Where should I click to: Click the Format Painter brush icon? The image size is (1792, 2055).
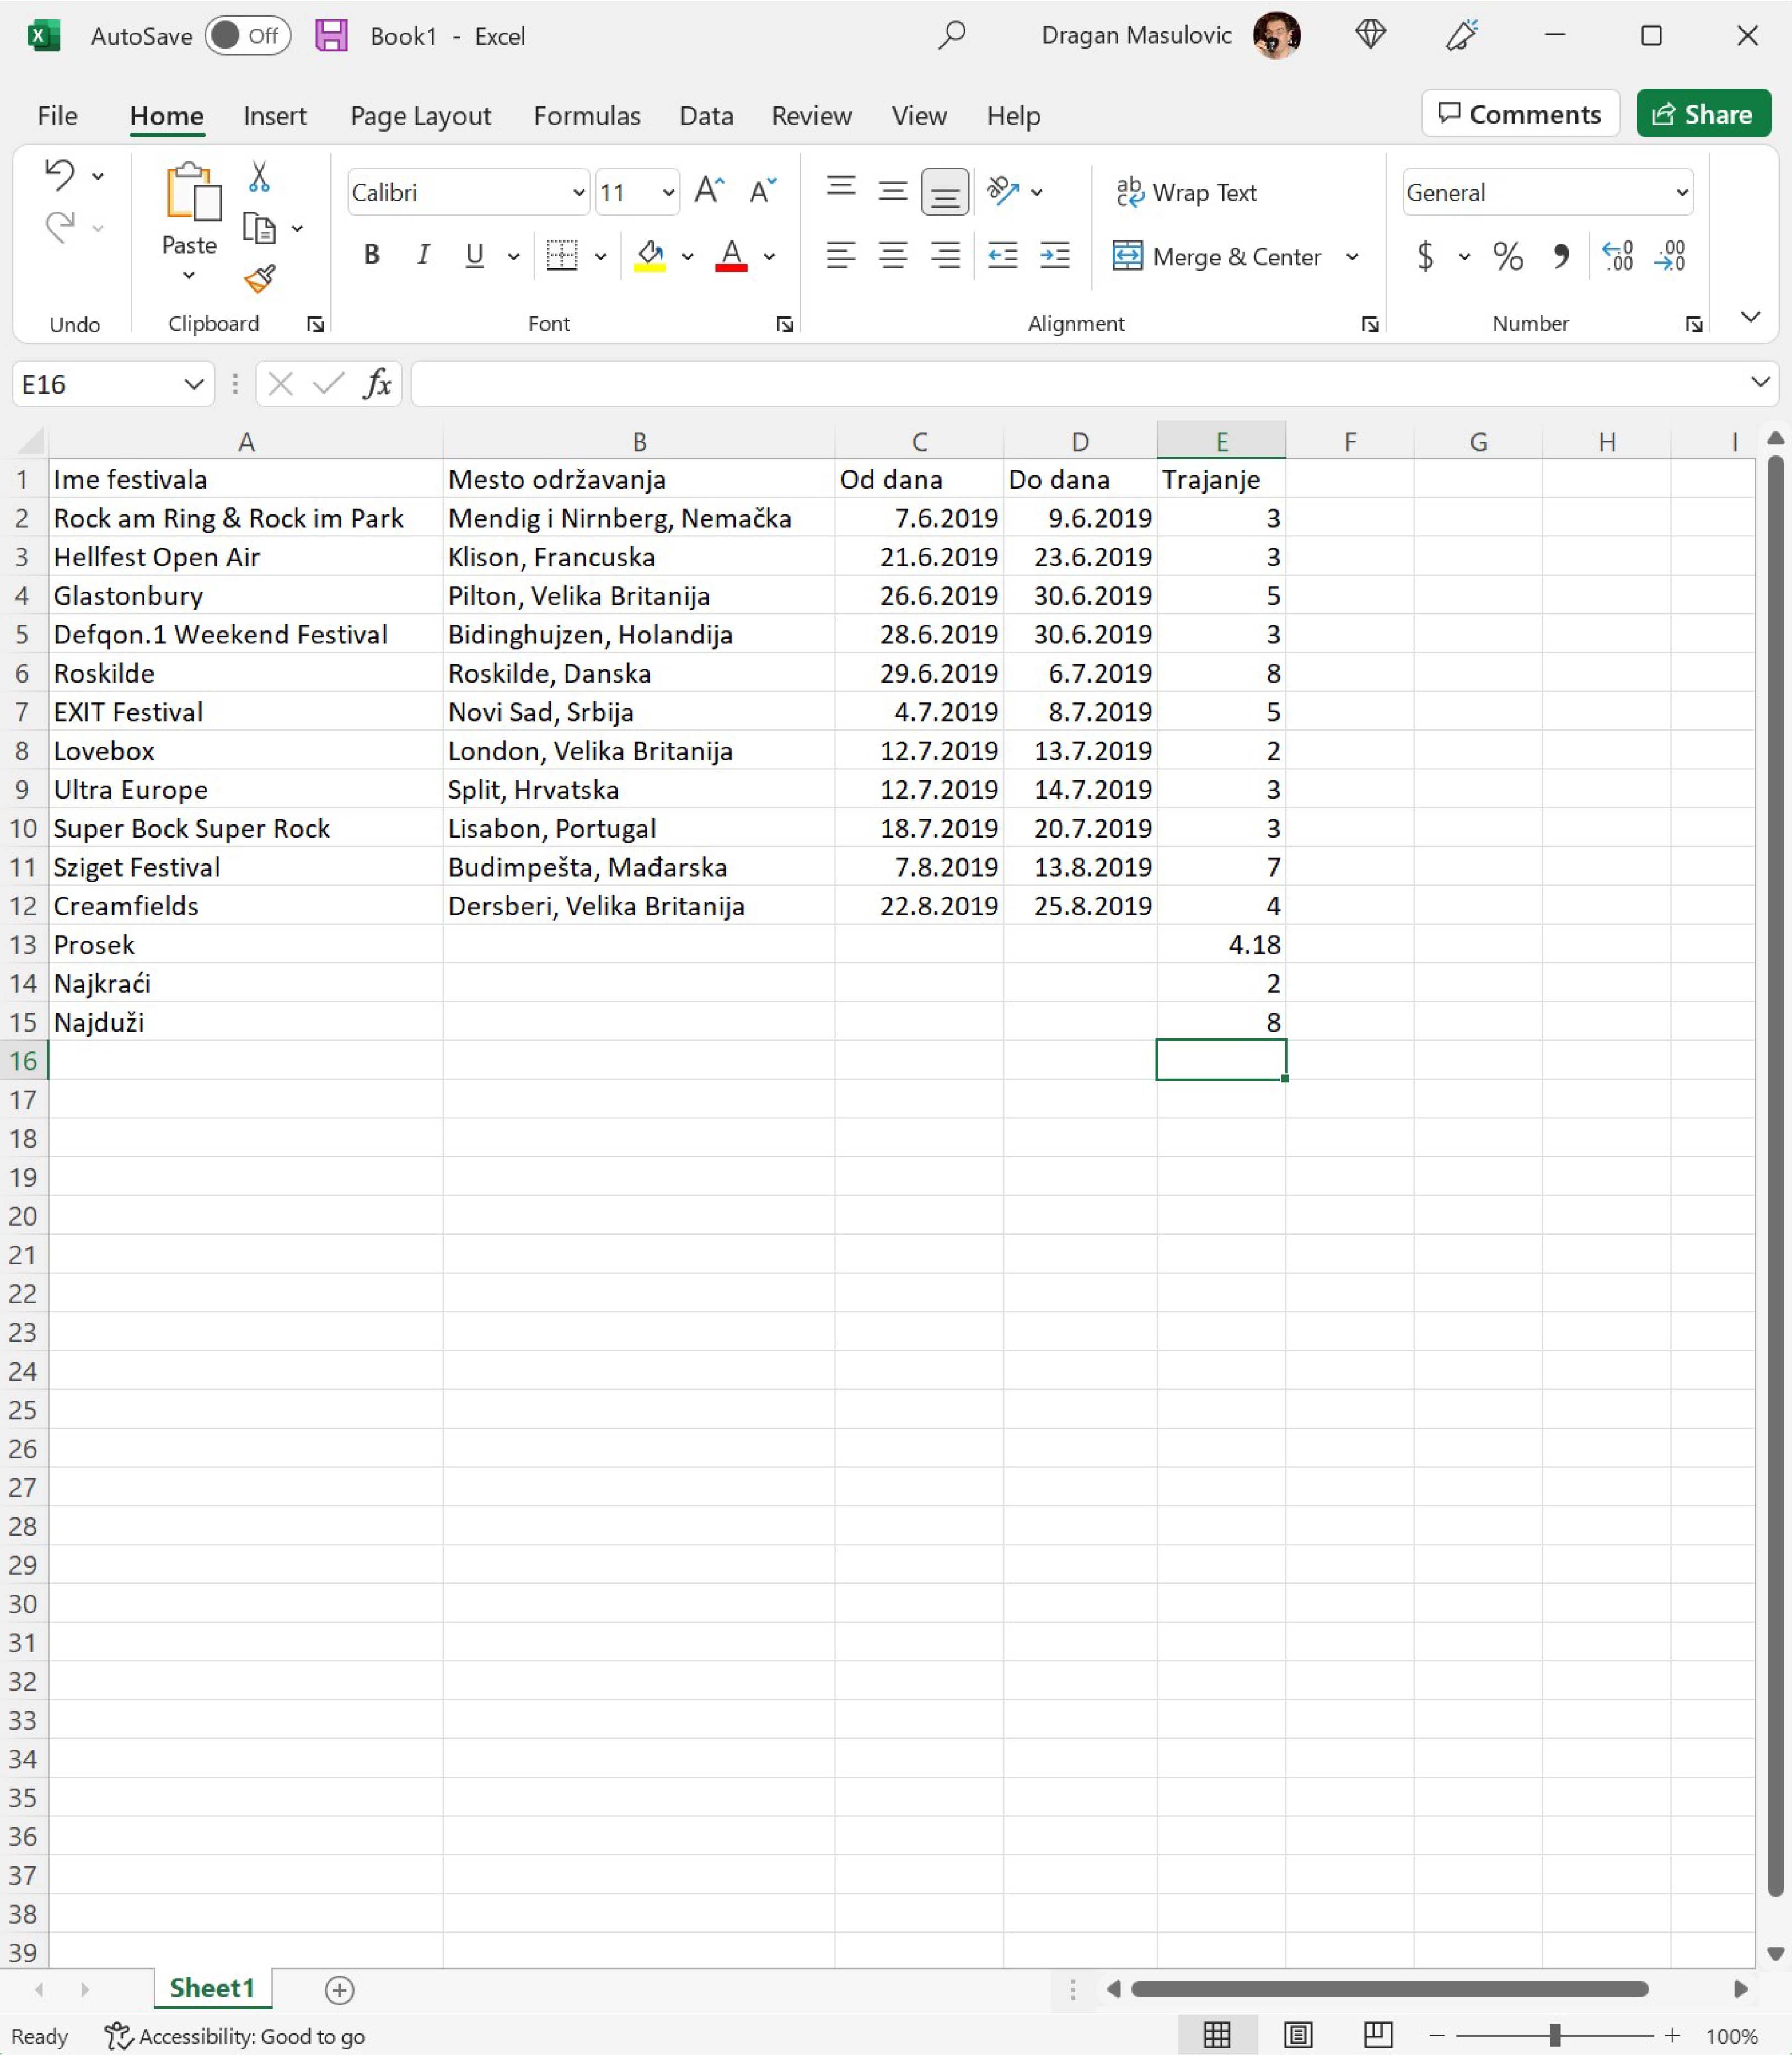259,279
